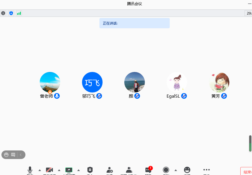Check the green network signal icon
This screenshot has height=175, width=252.
point(19,13)
